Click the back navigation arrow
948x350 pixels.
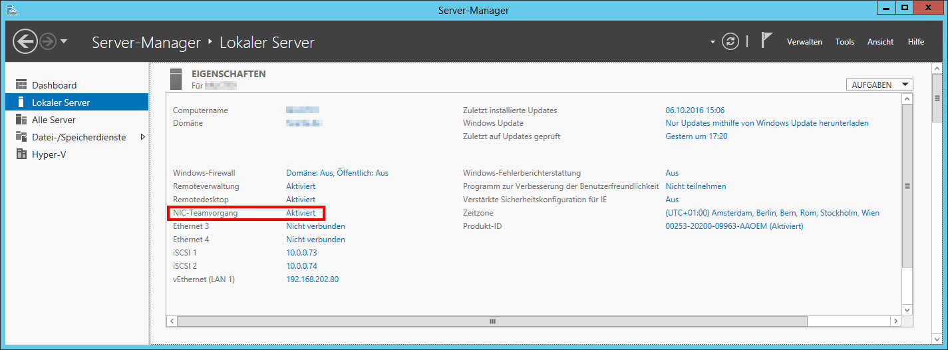click(25, 42)
